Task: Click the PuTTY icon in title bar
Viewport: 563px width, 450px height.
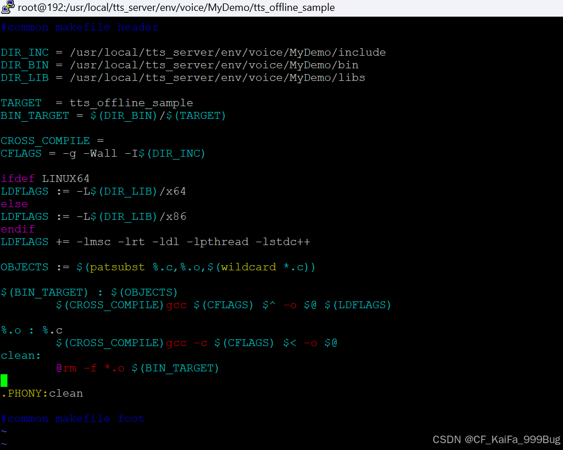Action: coord(7,7)
